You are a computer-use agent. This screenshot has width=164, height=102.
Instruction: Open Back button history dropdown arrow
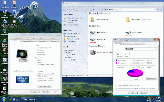67,10
